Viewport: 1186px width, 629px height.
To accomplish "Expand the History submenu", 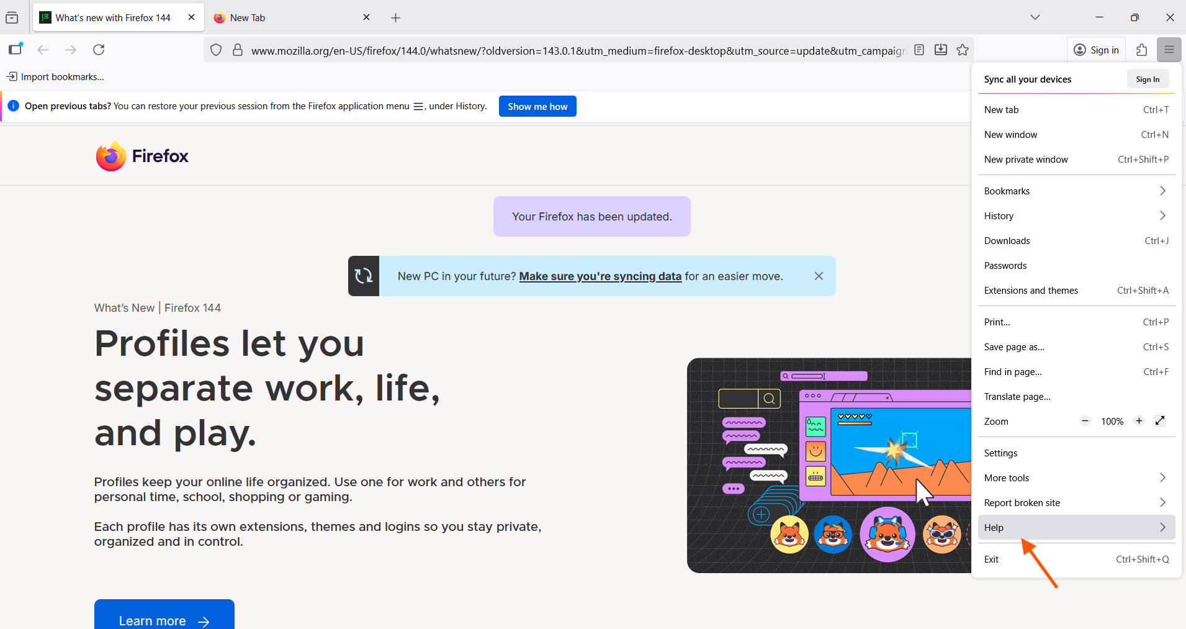I will click(1077, 216).
